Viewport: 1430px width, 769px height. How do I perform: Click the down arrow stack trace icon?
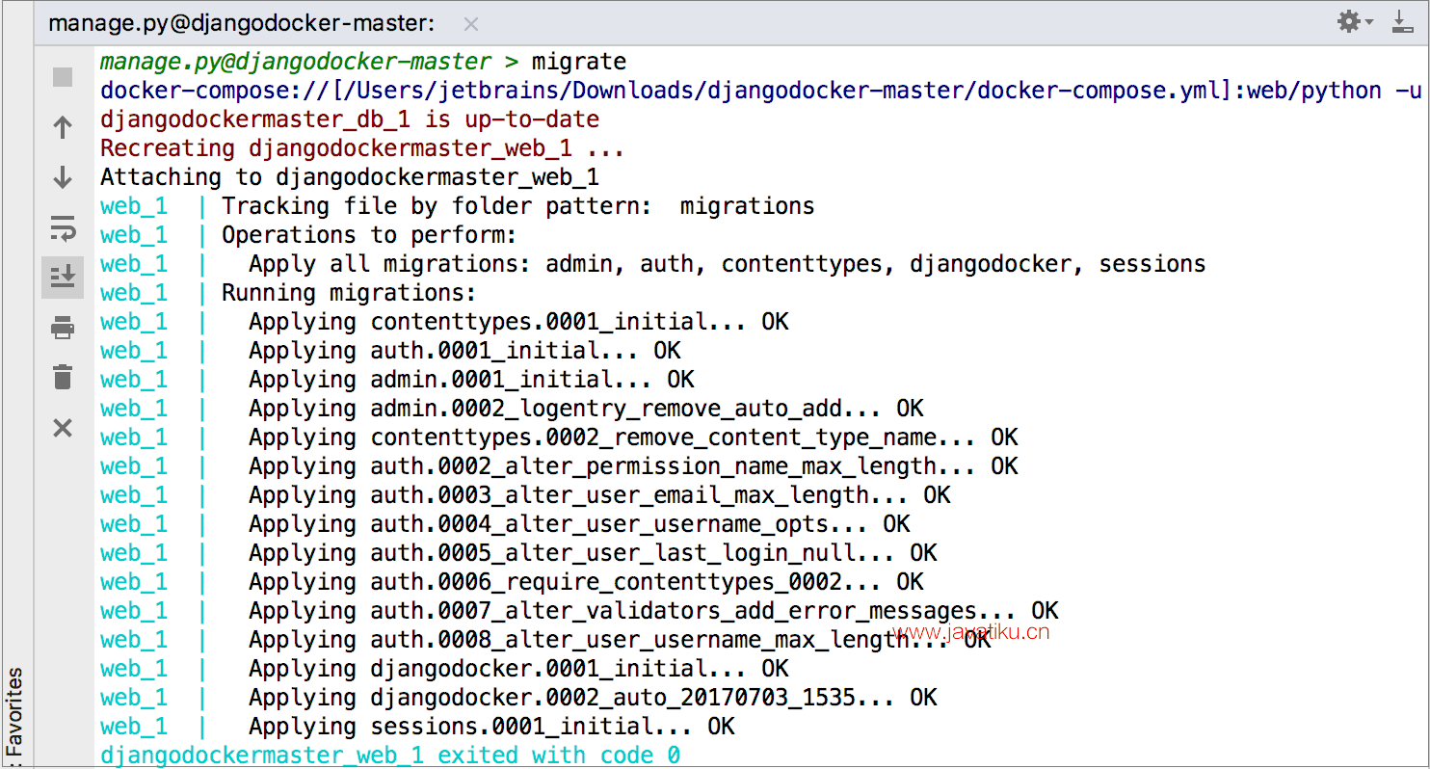pos(63,177)
